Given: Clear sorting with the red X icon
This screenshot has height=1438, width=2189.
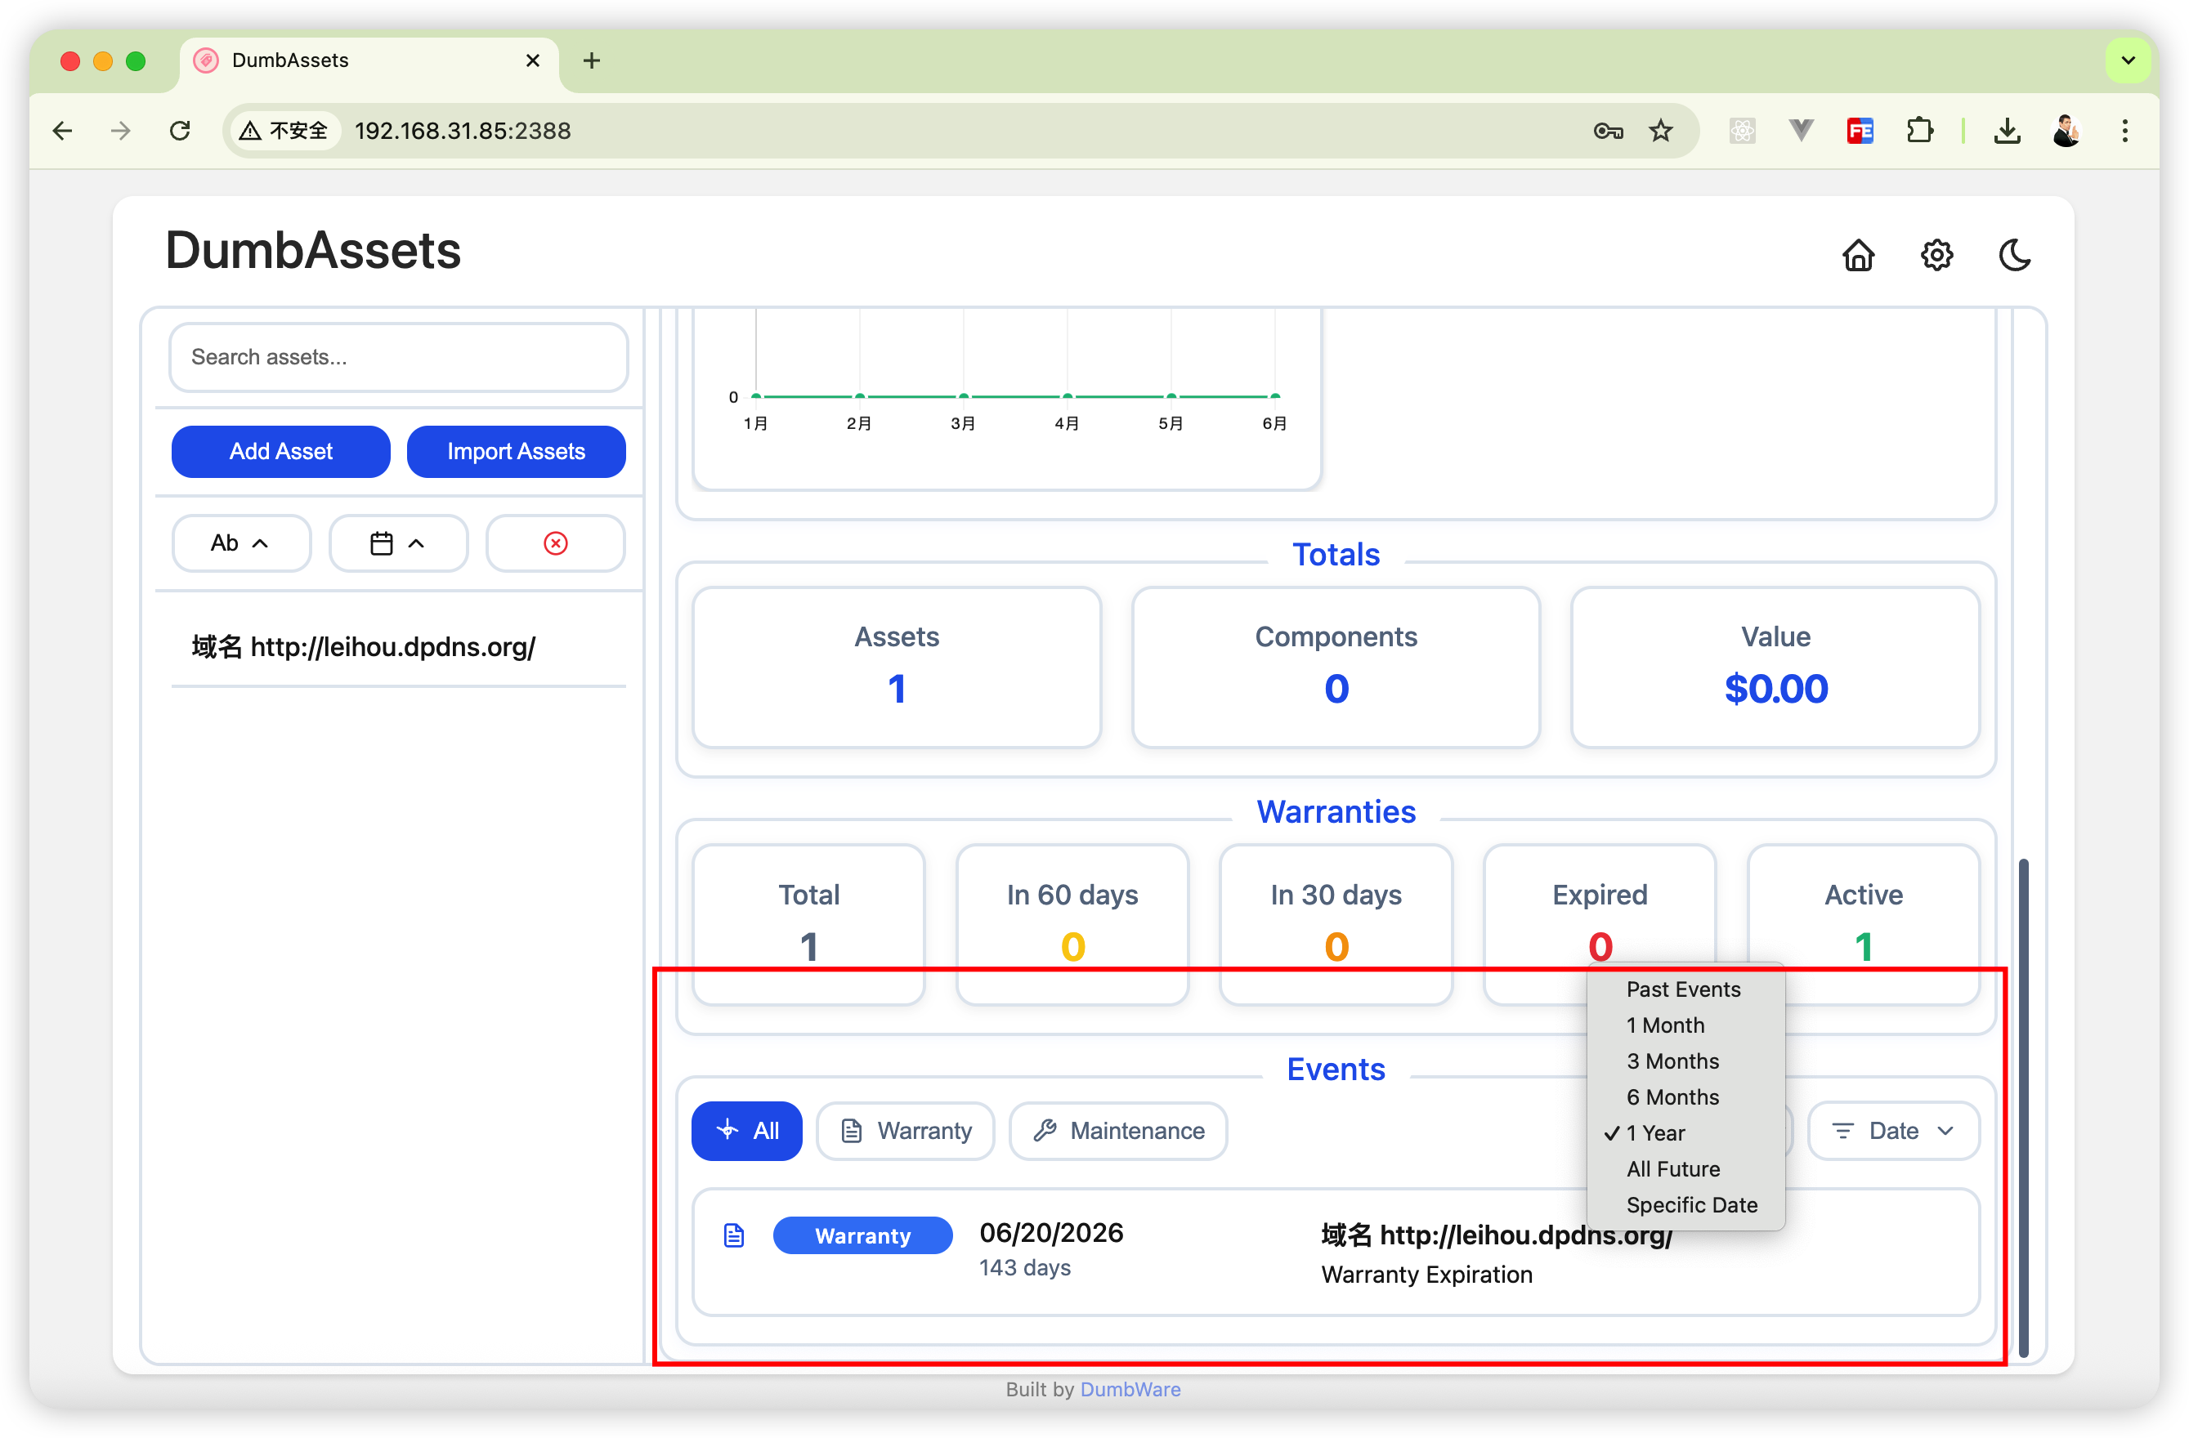Looking at the screenshot, I should click(556, 543).
